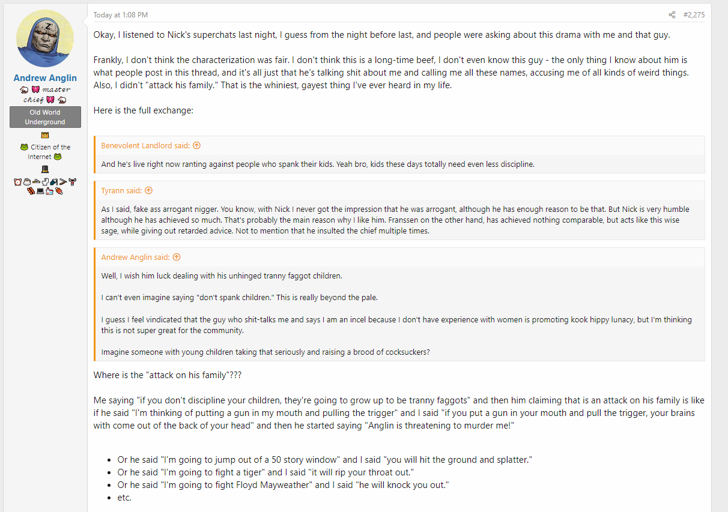Click 'Benevolent Landlord said:' quote header
This screenshot has width=728, height=512.
pyautogui.click(x=145, y=146)
